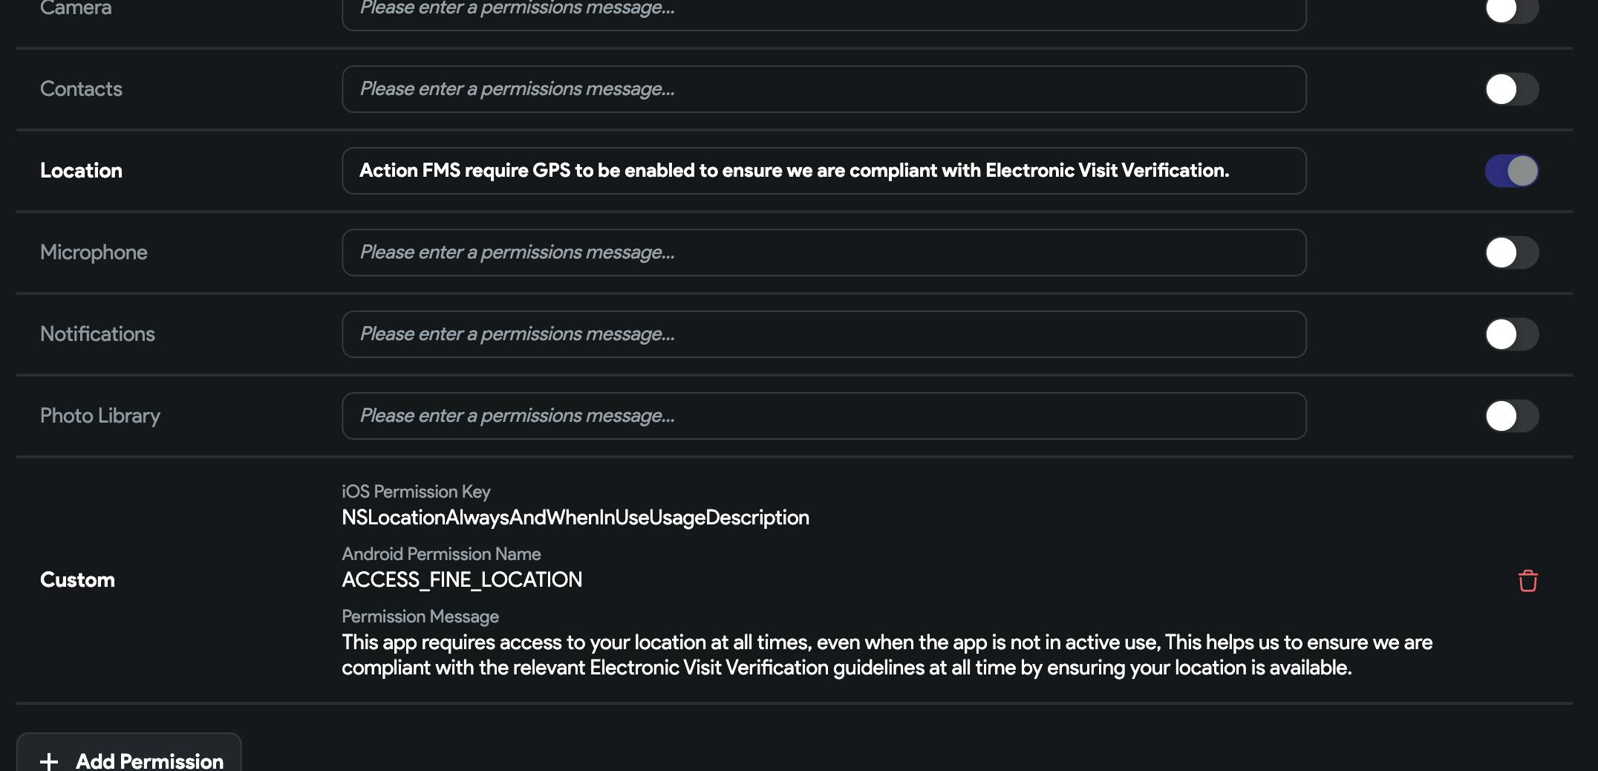Select the Location row label
Viewport: 1598px width, 771px height.
point(81,171)
